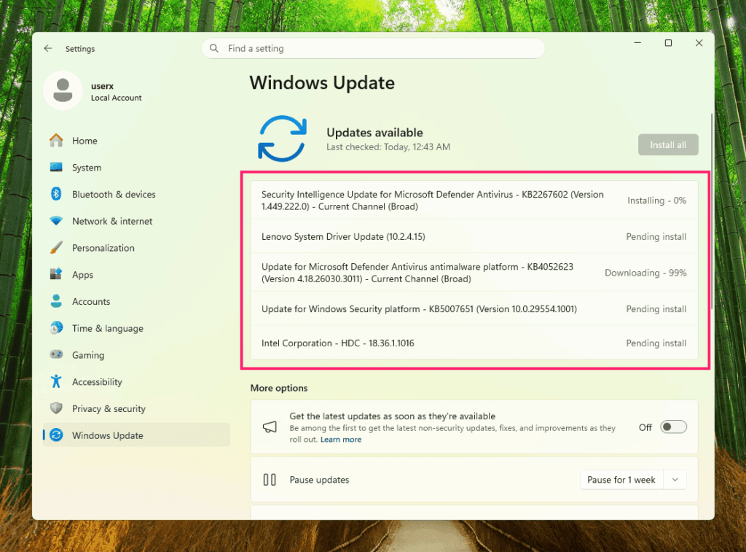Click the Learn more link
The height and width of the screenshot is (552, 746).
tap(341, 440)
